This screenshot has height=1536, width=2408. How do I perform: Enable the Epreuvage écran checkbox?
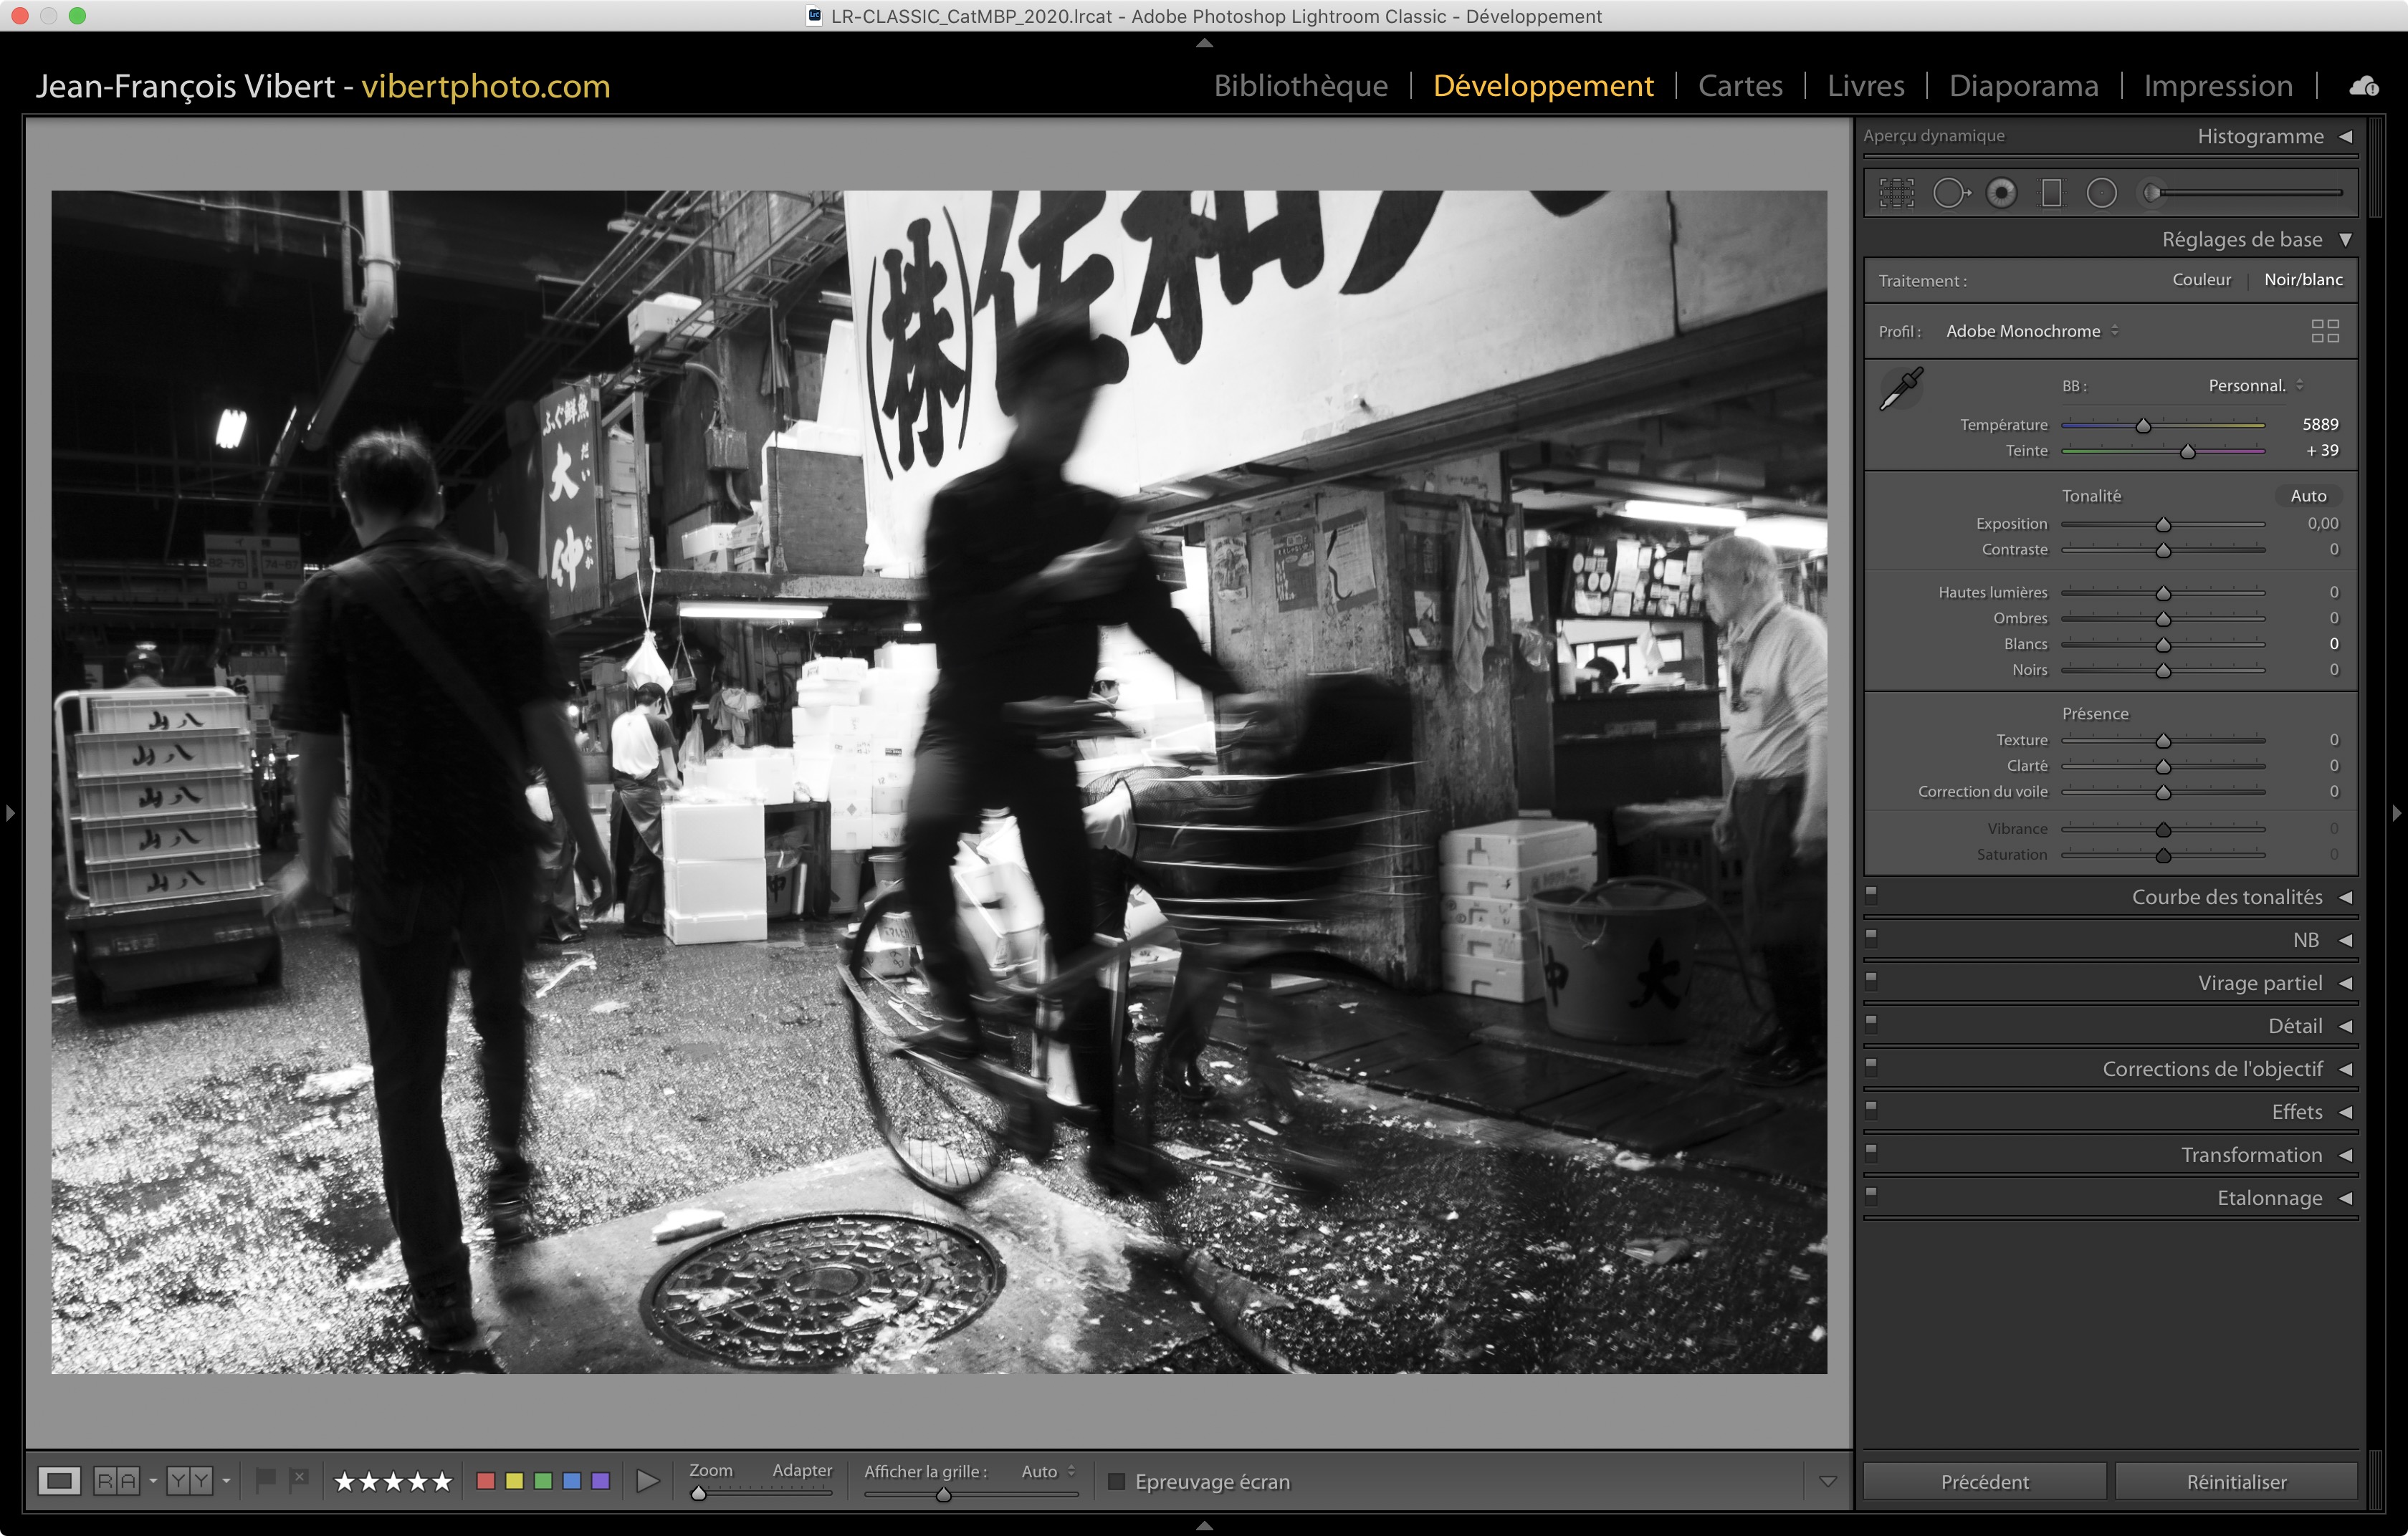point(1117,1481)
